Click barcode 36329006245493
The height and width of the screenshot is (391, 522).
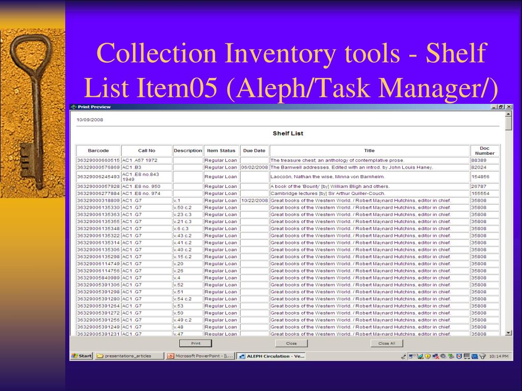[98, 177]
